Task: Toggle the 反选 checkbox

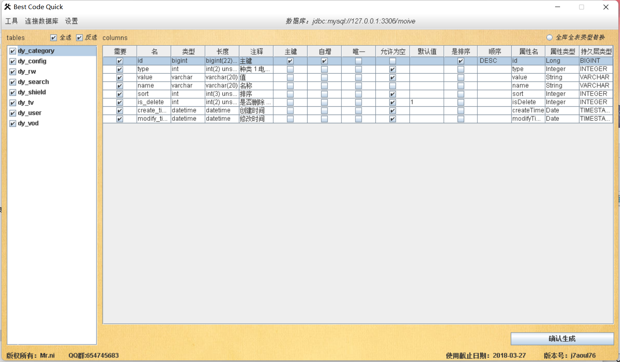Action: pos(79,38)
